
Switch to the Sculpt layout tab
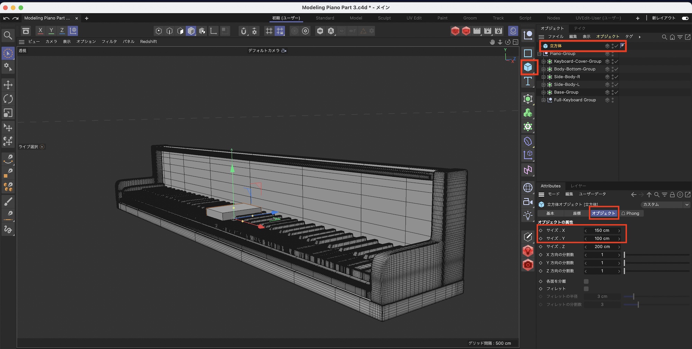[384, 18]
